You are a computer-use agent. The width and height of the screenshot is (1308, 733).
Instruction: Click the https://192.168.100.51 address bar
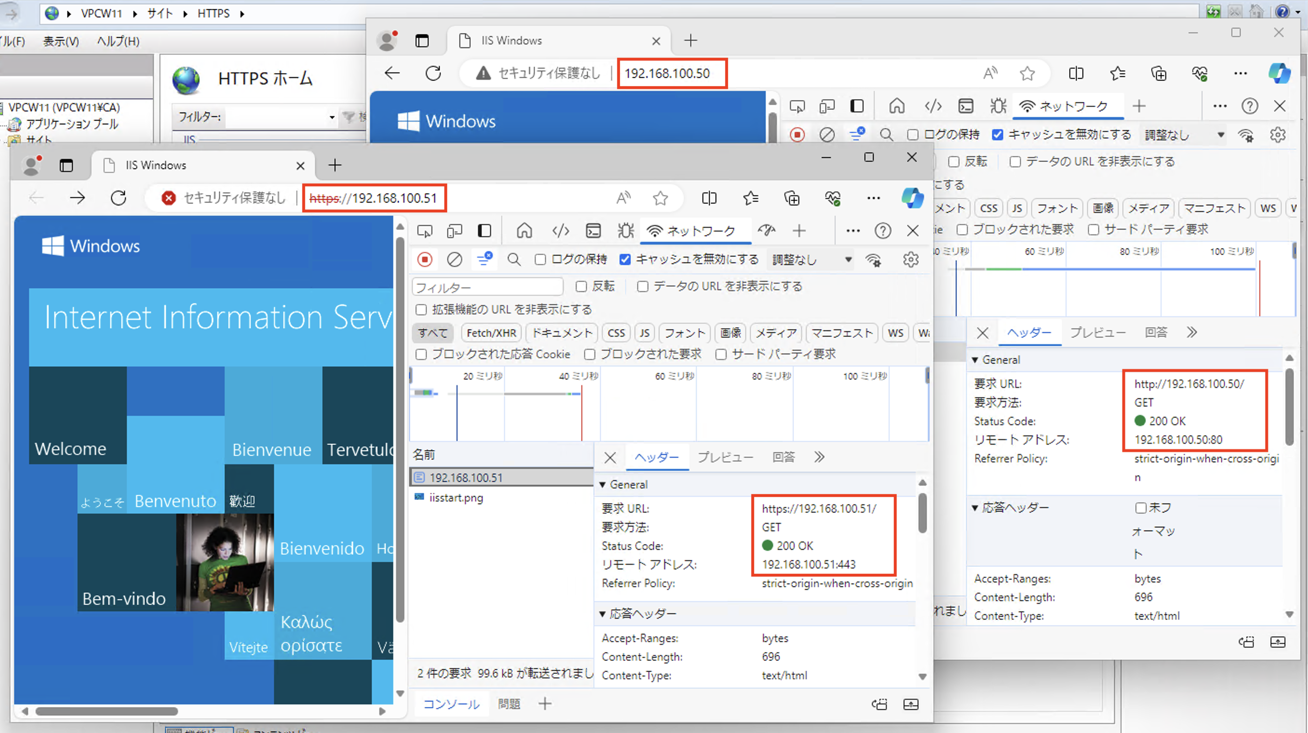pos(374,198)
